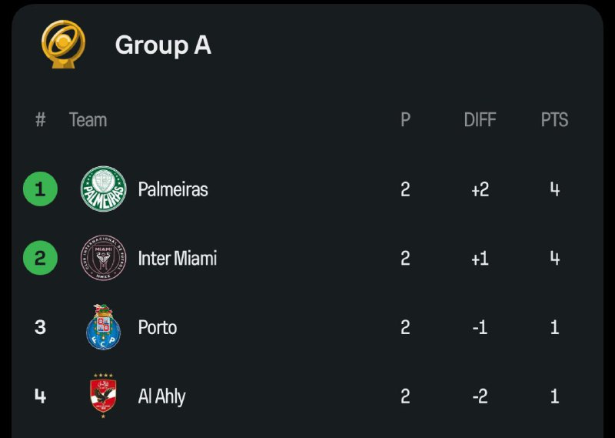Viewport: 615px width, 438px height.
Task: Open Al Ahly team name link
Action: click(x=161, y=396)
